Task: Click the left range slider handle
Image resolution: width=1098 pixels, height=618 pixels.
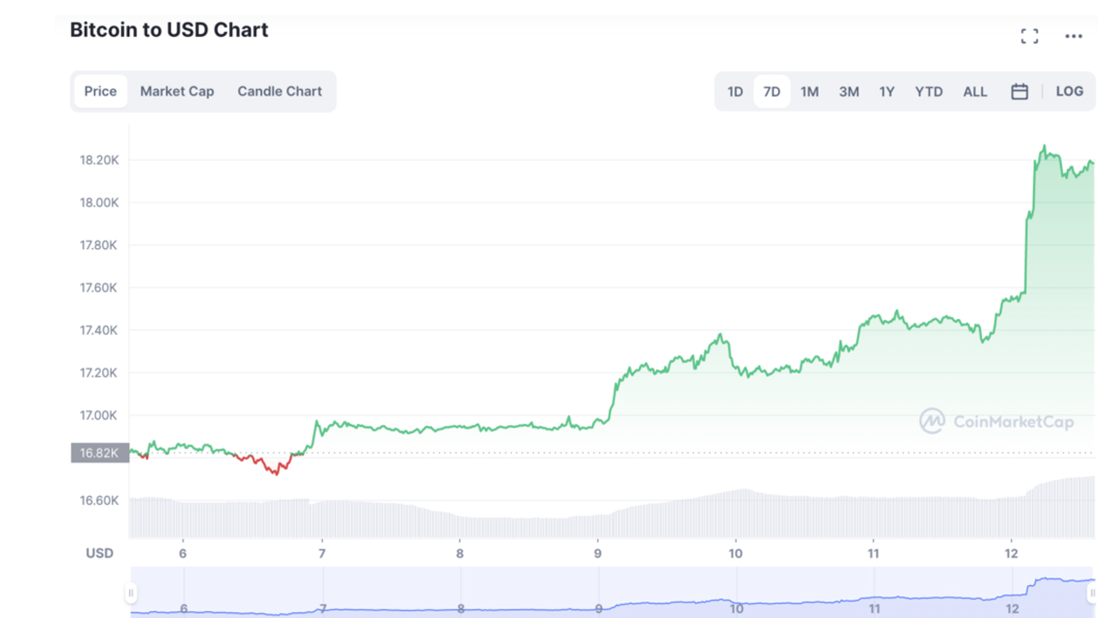Action: click(x=131, y=593)
